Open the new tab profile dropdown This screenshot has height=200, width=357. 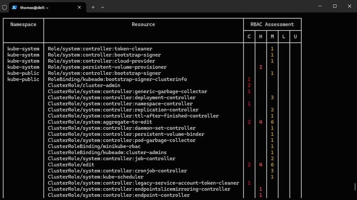[103, 8]
